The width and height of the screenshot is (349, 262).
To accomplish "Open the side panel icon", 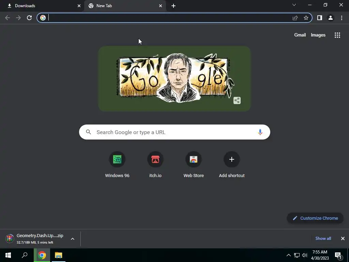I will (x=320, y=18).
